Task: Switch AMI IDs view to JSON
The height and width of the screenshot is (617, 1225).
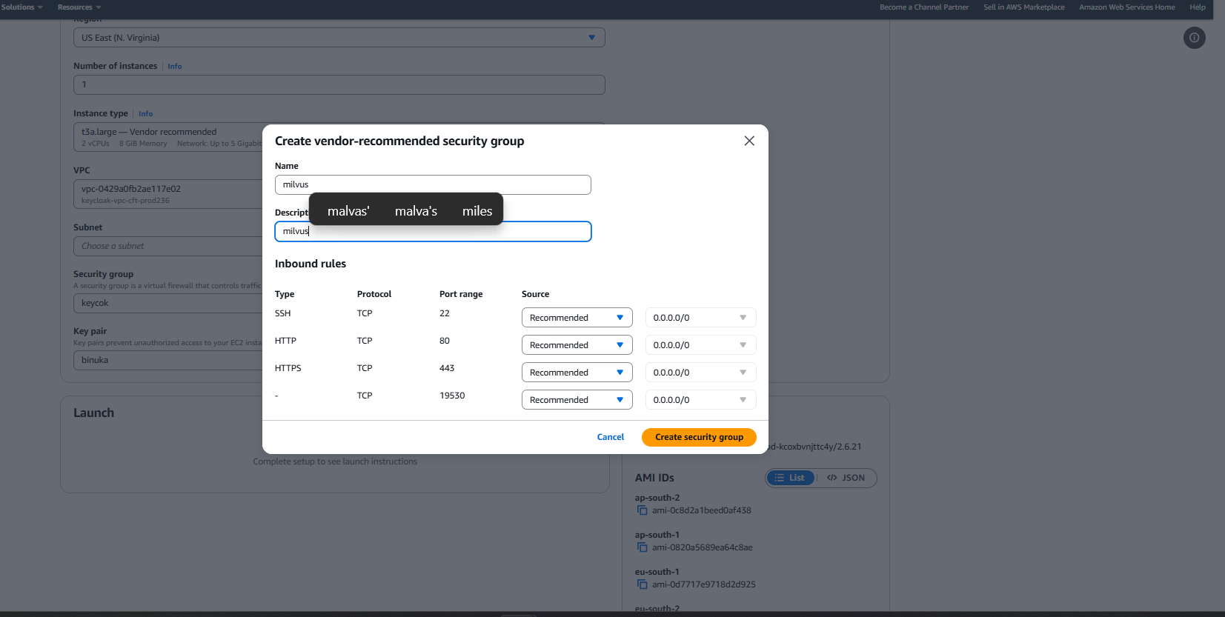Action: [846, 478]
